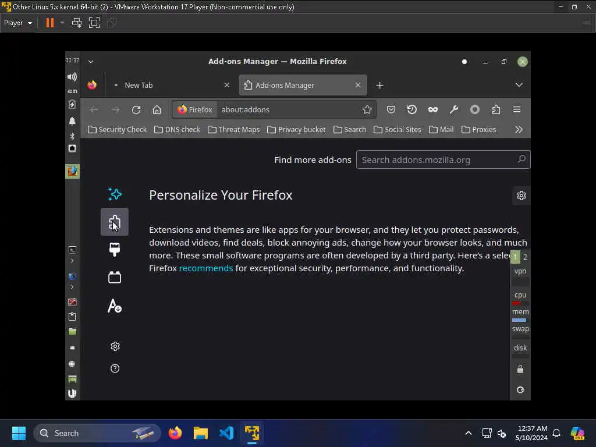
Task: Click the vpn status label
Action: [520, 271]
